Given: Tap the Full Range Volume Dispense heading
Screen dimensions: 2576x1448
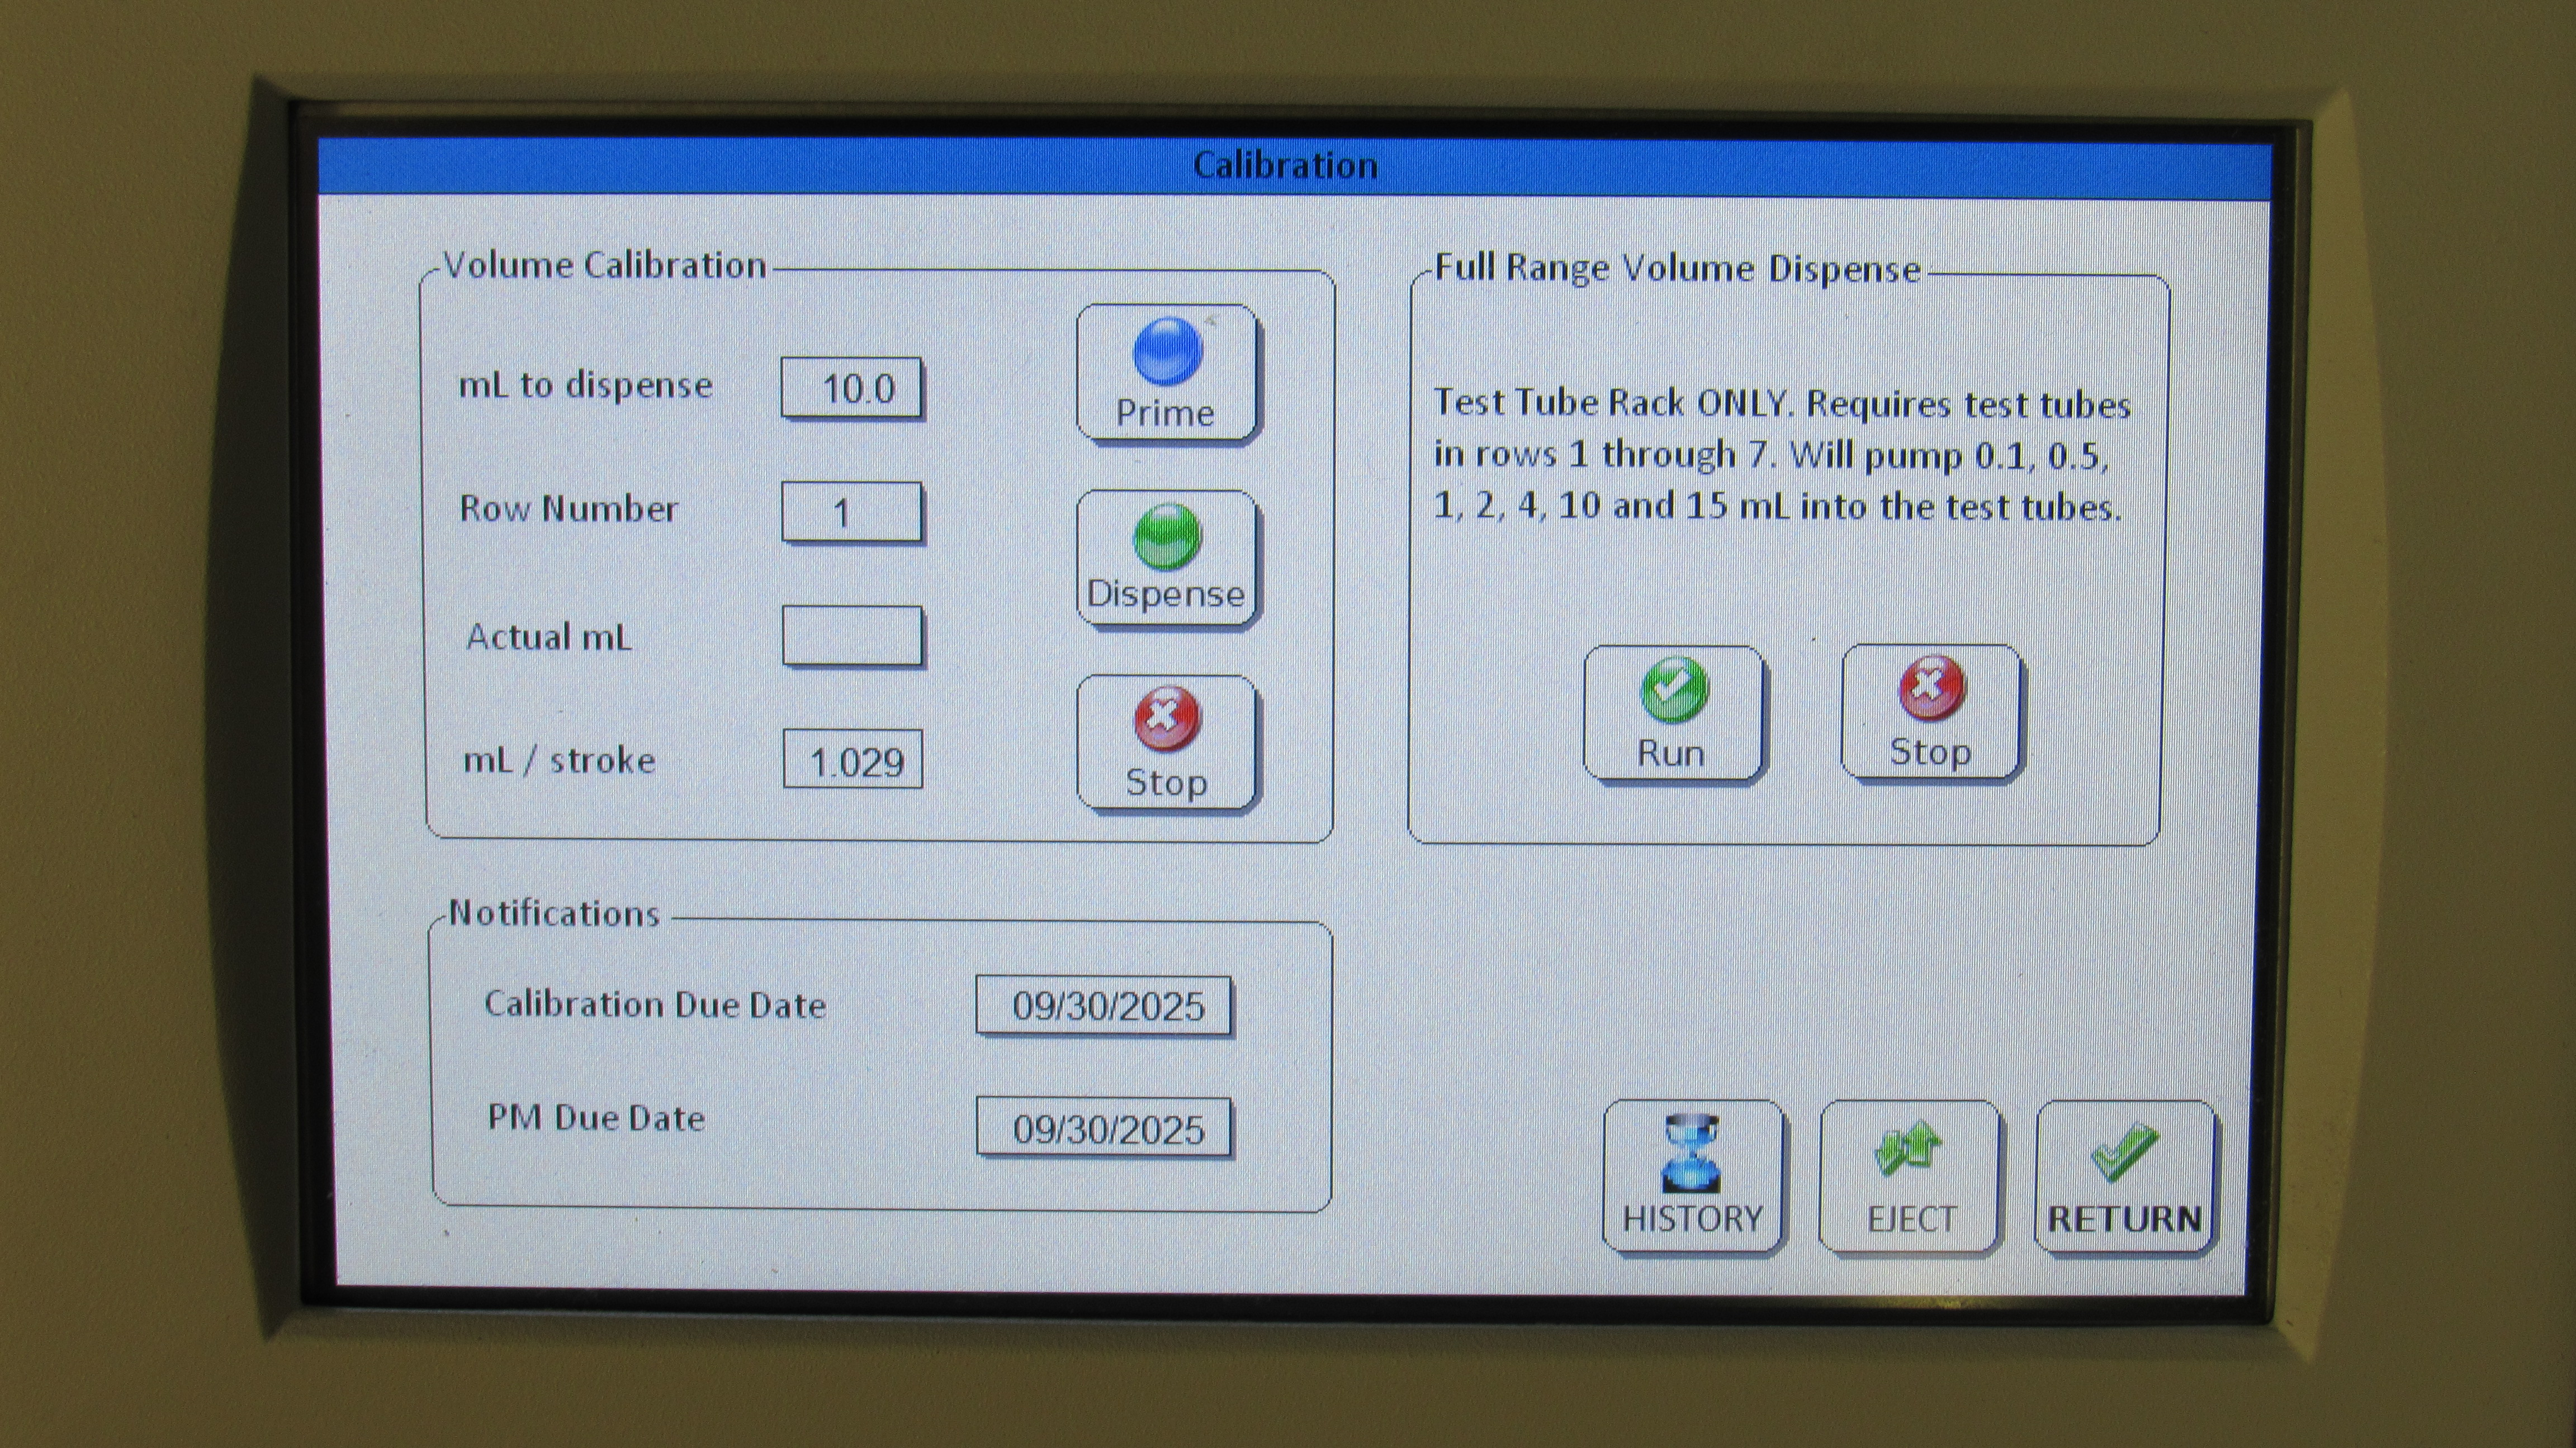Looking at the screenshot, I should tap(1677, 269).
